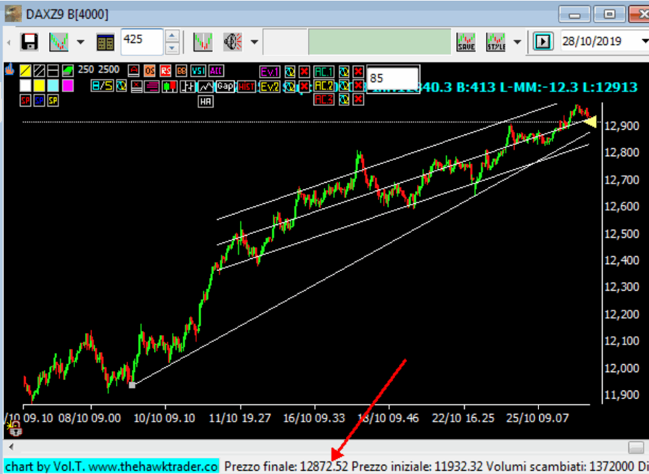The height and width of the screenshot is (474, 649).
Task: Click the speaker sound alert icon
Action: tap(233, 42)
